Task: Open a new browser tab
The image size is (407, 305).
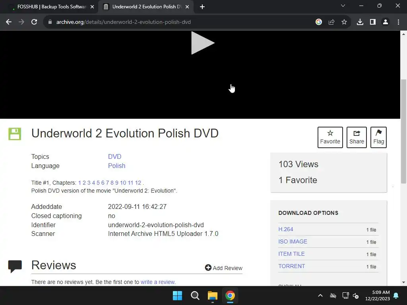Action: tap(202, 7)
